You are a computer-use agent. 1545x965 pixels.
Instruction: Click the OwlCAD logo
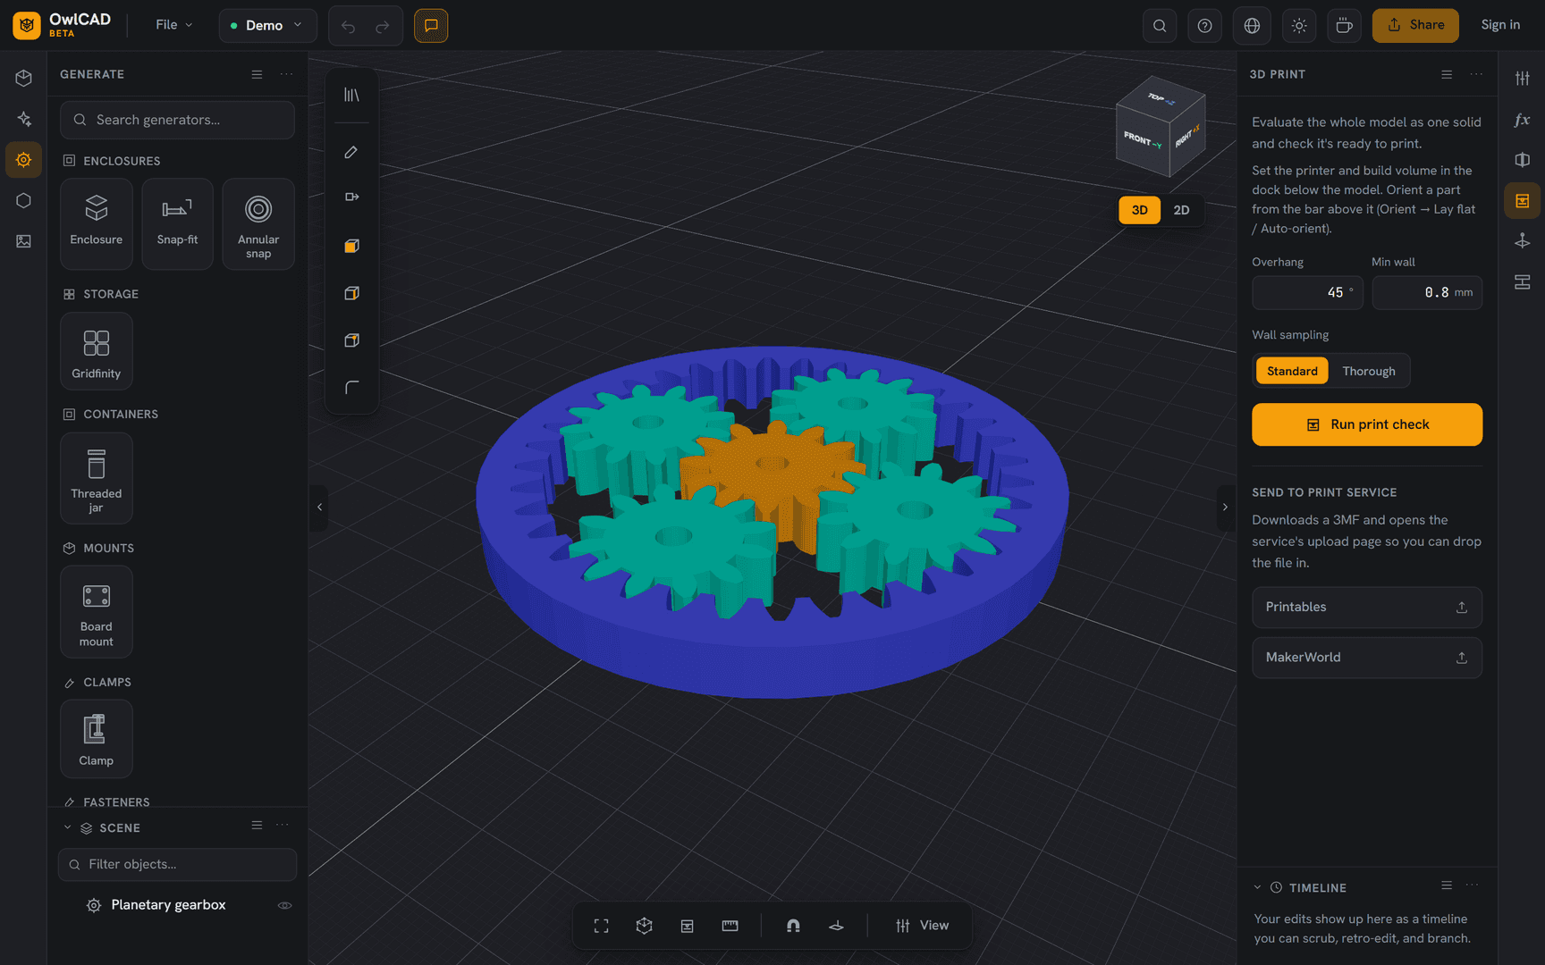pos(63,25)
